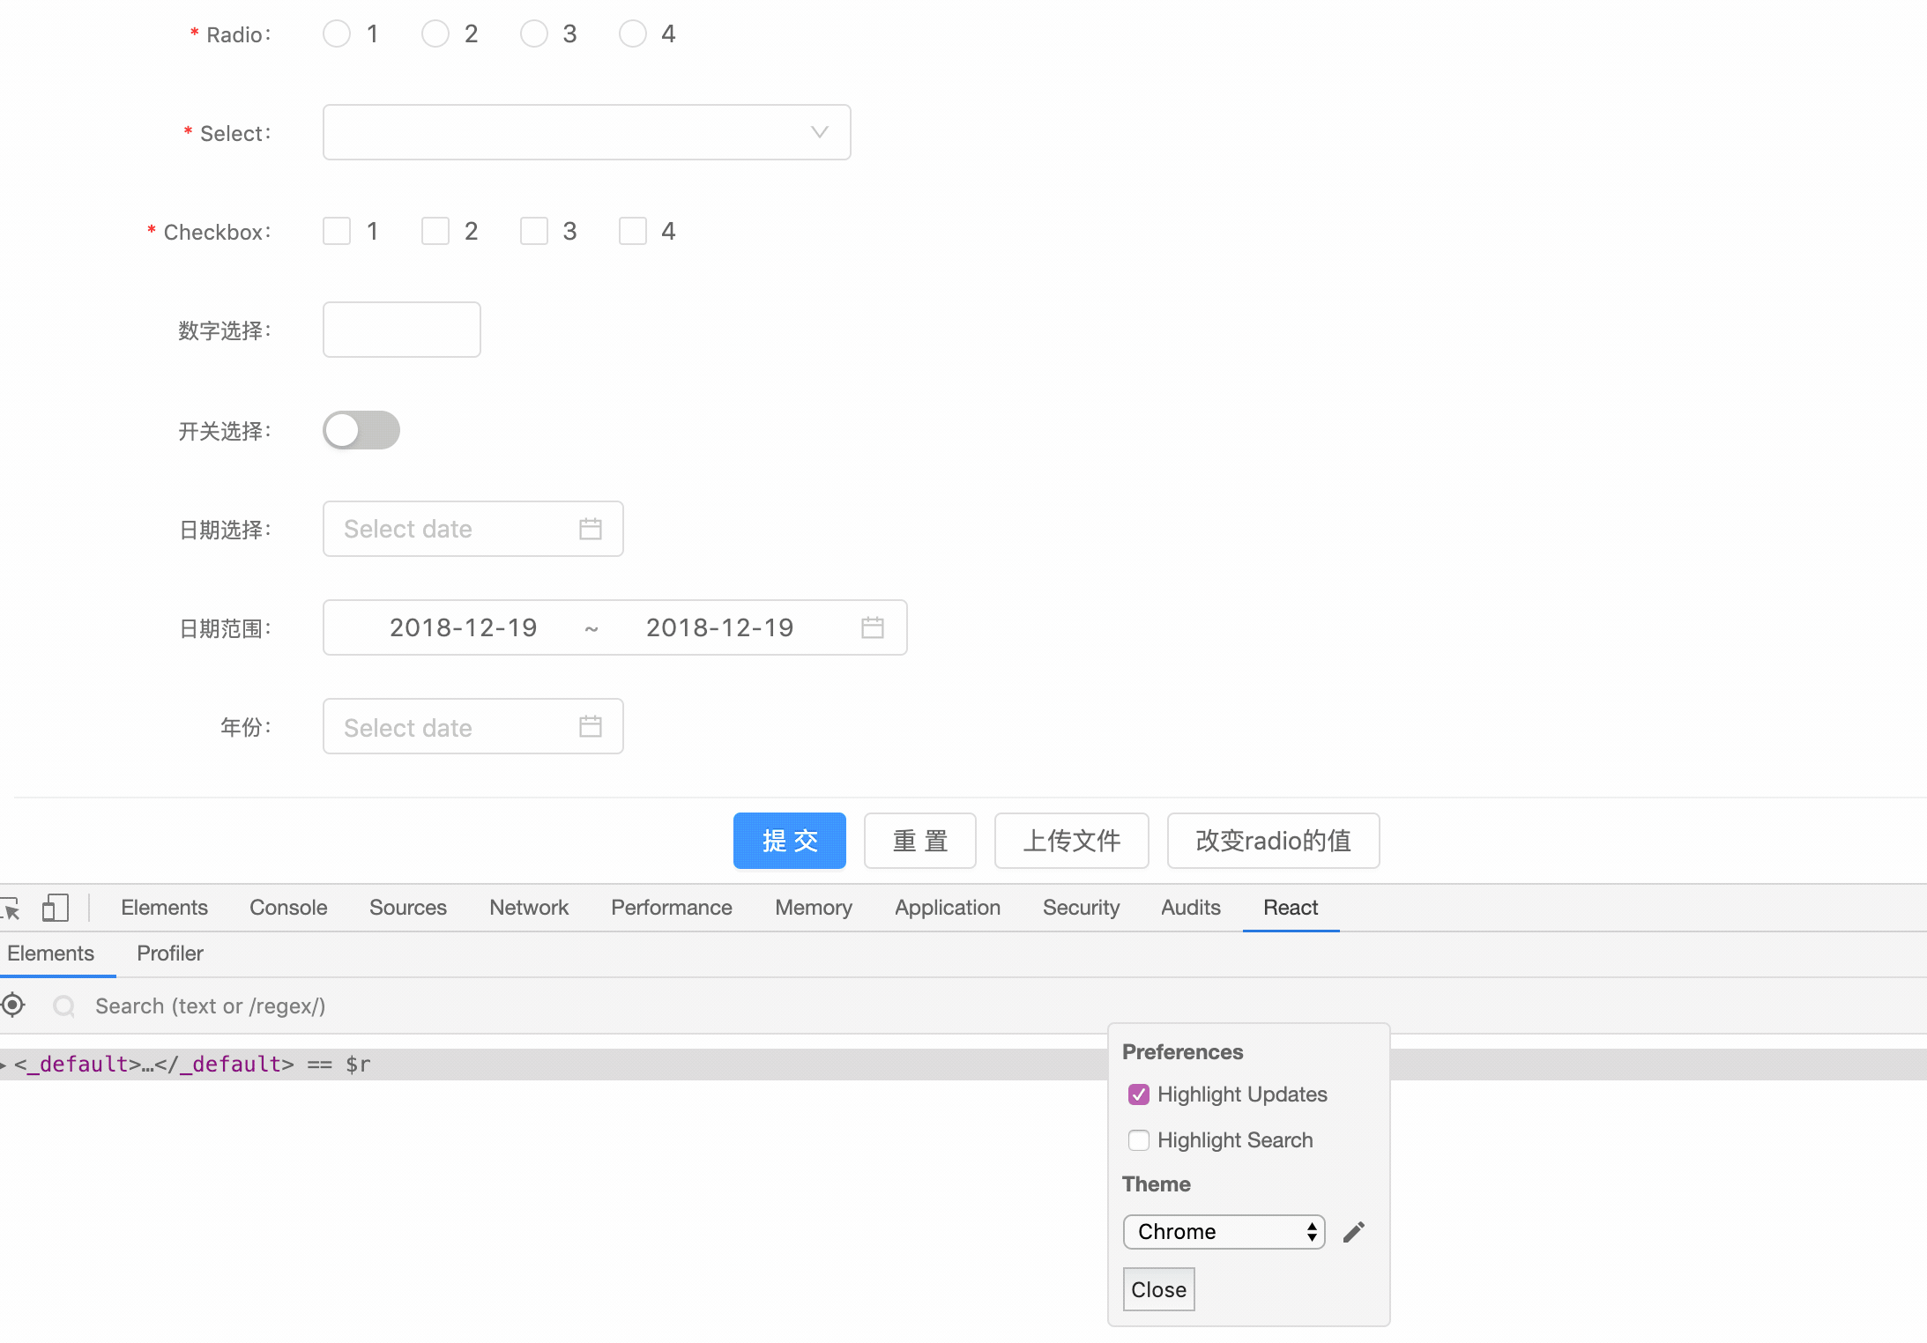The width and height of the screenshot is (1927, 1343).
Task: Click the 数字选择 number input field
Action: 401,330
